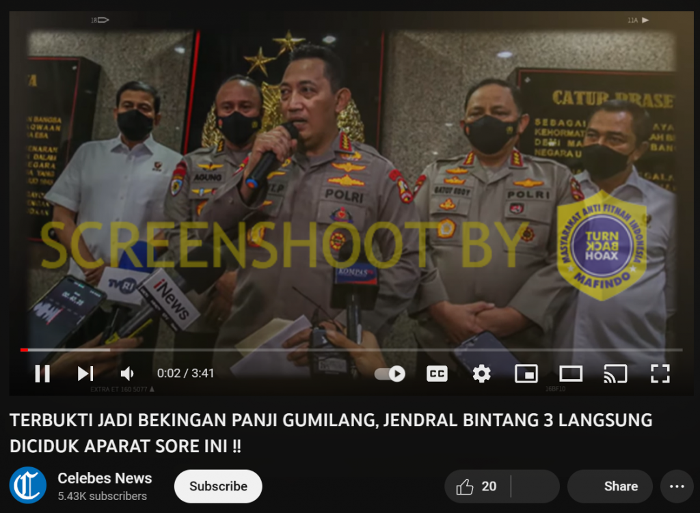Image resolution: width=700 pixels, height=513 pixels.
Task: Open the player settings gear menu
Action: pos(481,374)
